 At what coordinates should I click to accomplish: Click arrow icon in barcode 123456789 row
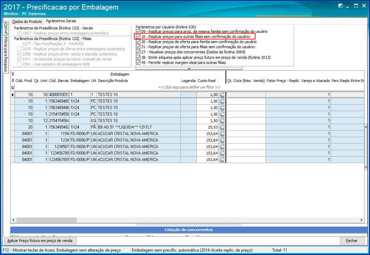pos(222,153)
